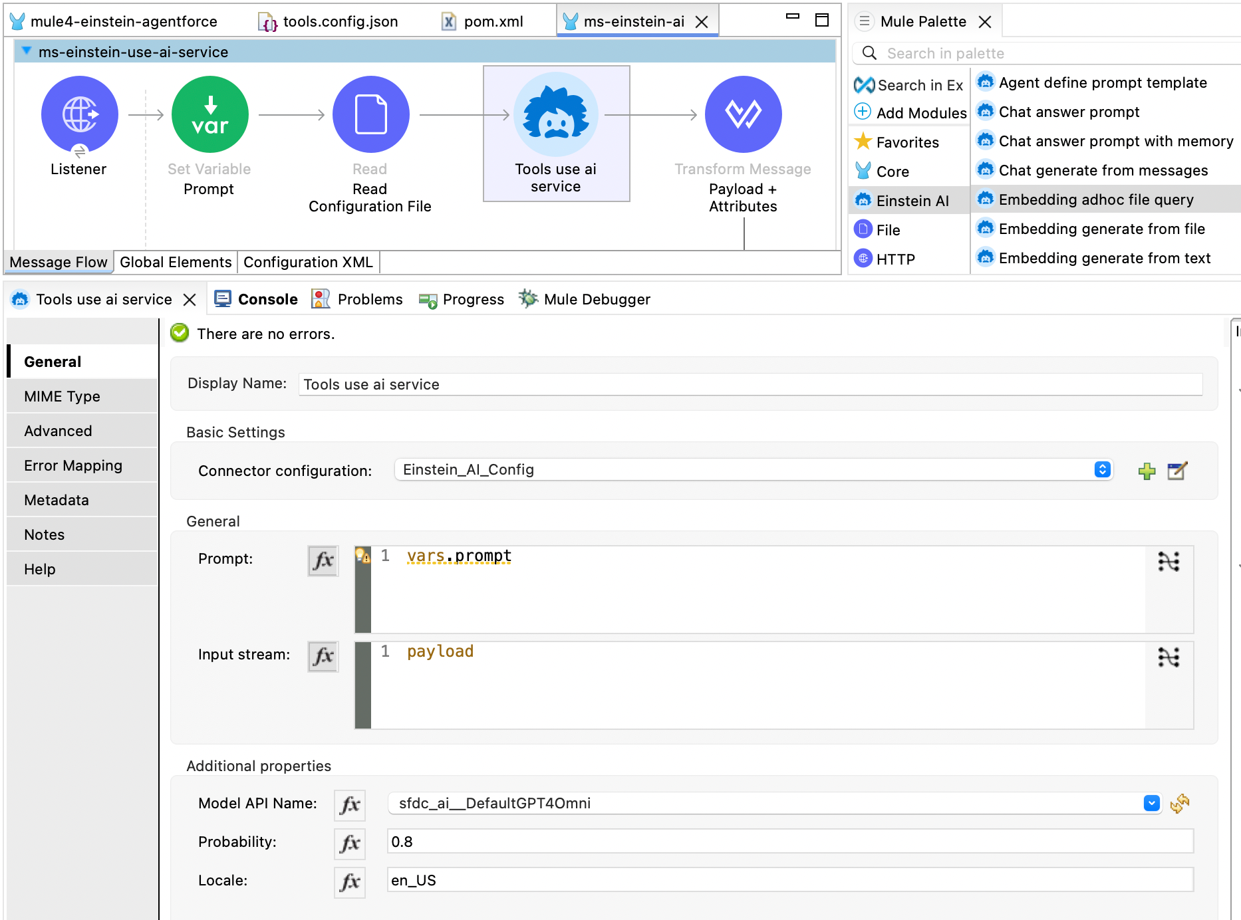Viewport: 1241px width, 920px height.
Task: Minimize the editor area
Action: pos(793,17)
